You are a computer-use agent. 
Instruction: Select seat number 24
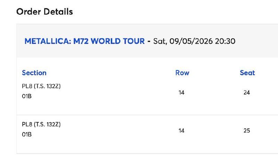[247, 93]
